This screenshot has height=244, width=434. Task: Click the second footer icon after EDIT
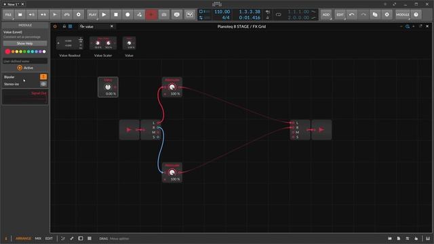click(x=72, y=239)
